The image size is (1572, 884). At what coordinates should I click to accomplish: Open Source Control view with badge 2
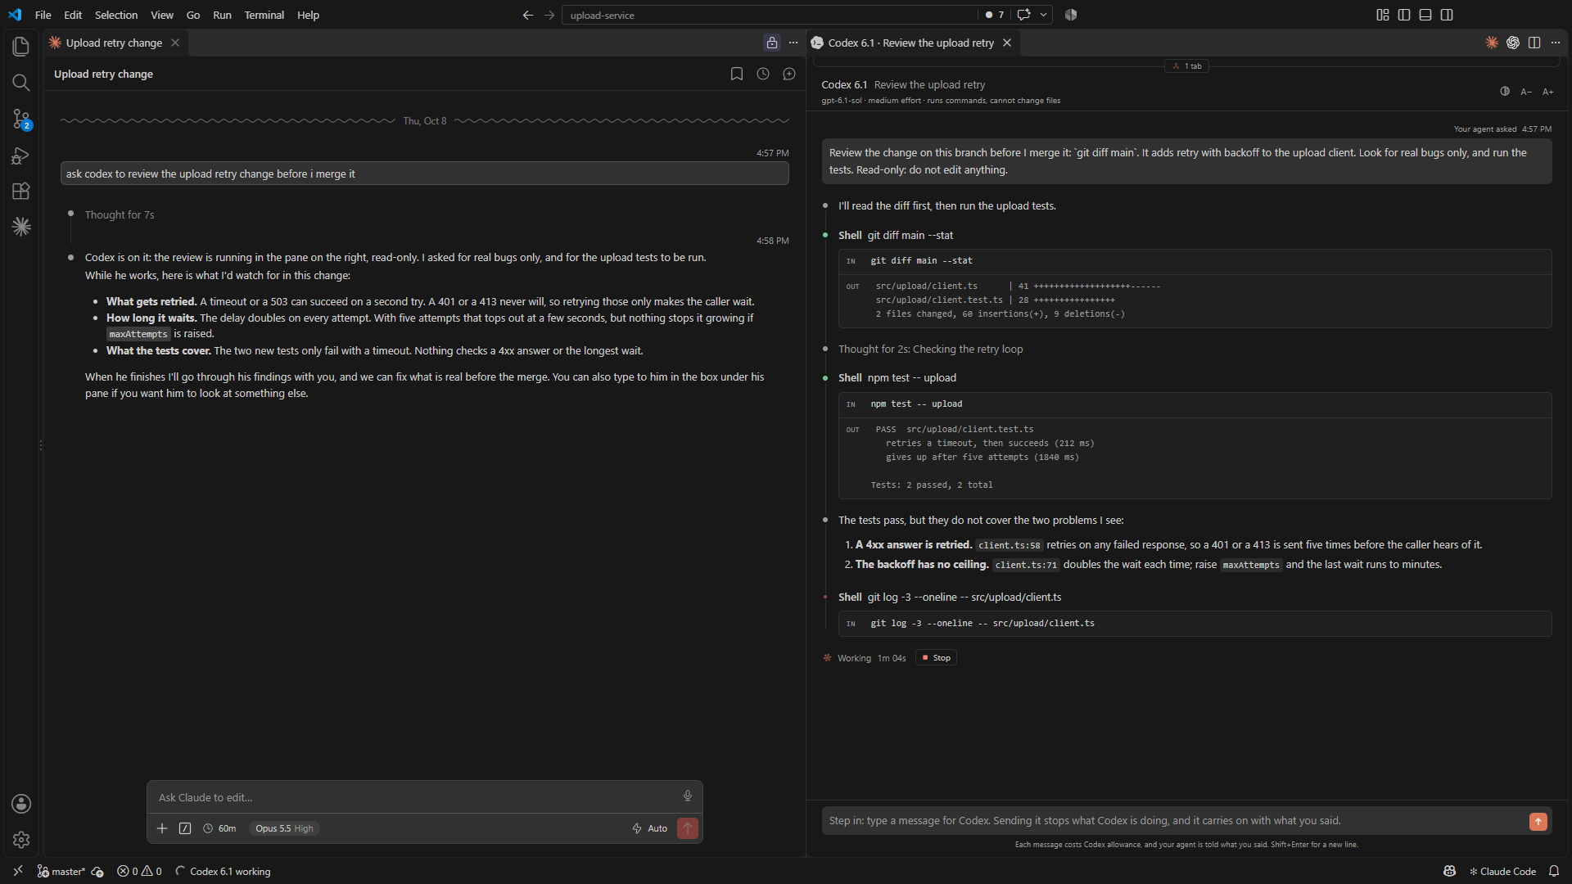pyautogui.click(x=21, y=120)
